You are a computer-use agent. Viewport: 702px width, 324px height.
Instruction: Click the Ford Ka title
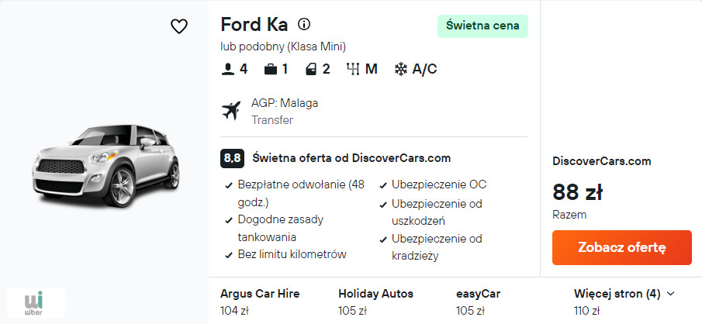[x=254, y=24]
